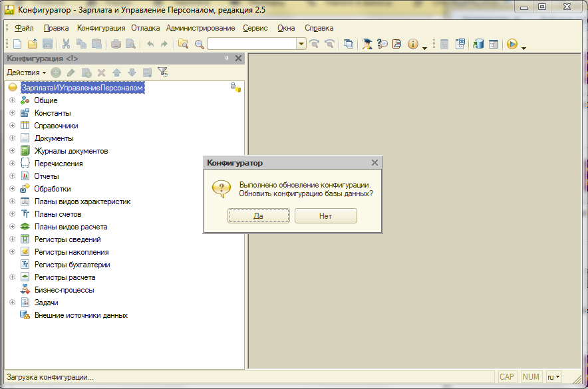
Task: Open the Справка menu
Action: 319,28
